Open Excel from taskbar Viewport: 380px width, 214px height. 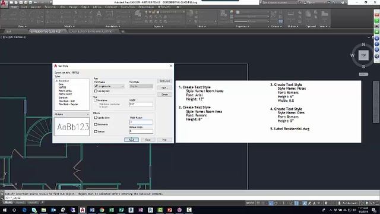pos(112,210)
